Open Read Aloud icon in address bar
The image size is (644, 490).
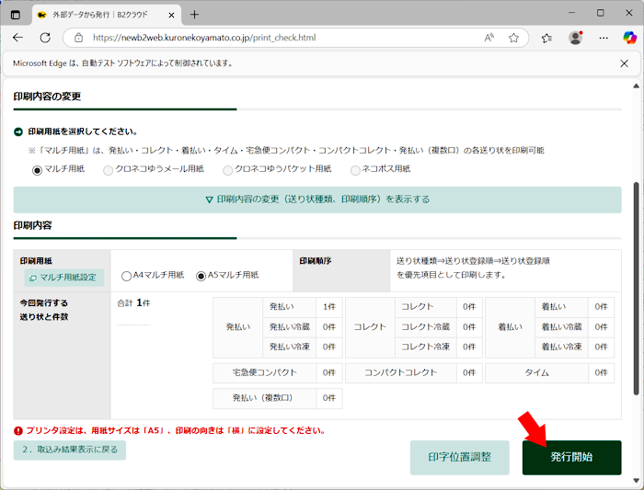489,38
